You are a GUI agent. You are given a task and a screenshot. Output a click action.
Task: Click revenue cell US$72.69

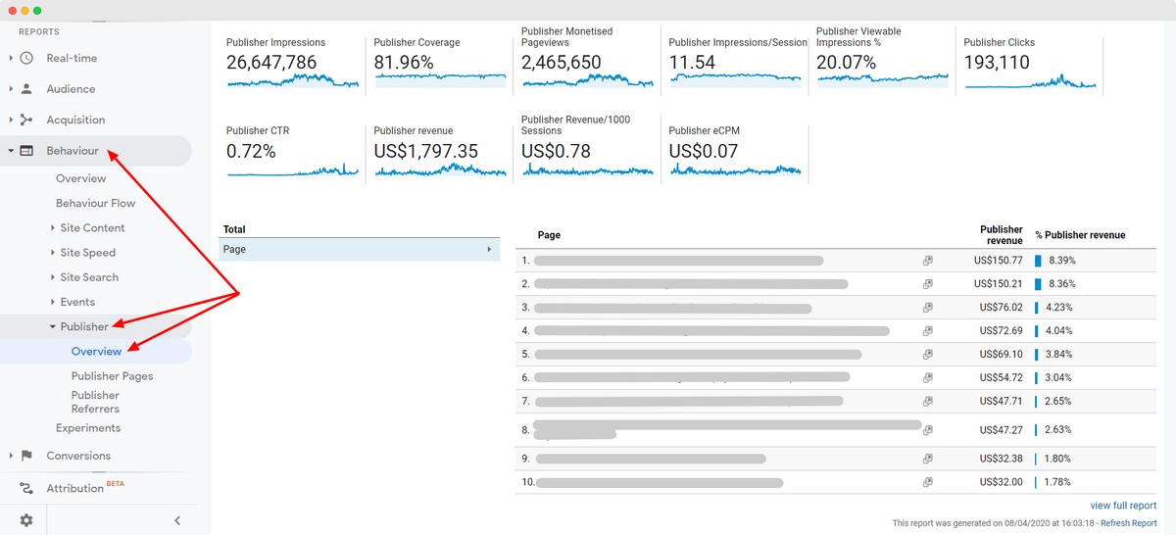pyautogui.click(x=1002, y=331)
